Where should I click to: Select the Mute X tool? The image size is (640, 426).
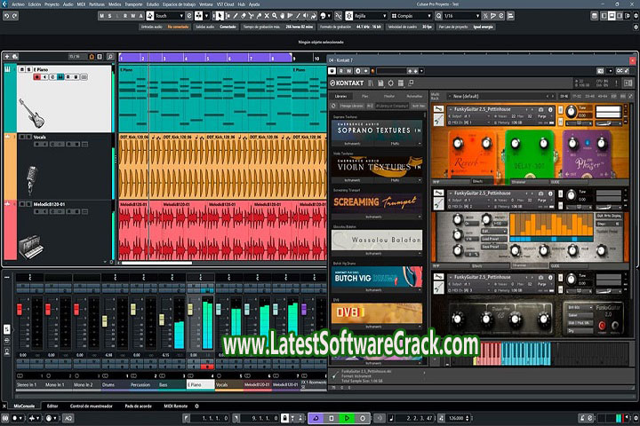point(267,16)
